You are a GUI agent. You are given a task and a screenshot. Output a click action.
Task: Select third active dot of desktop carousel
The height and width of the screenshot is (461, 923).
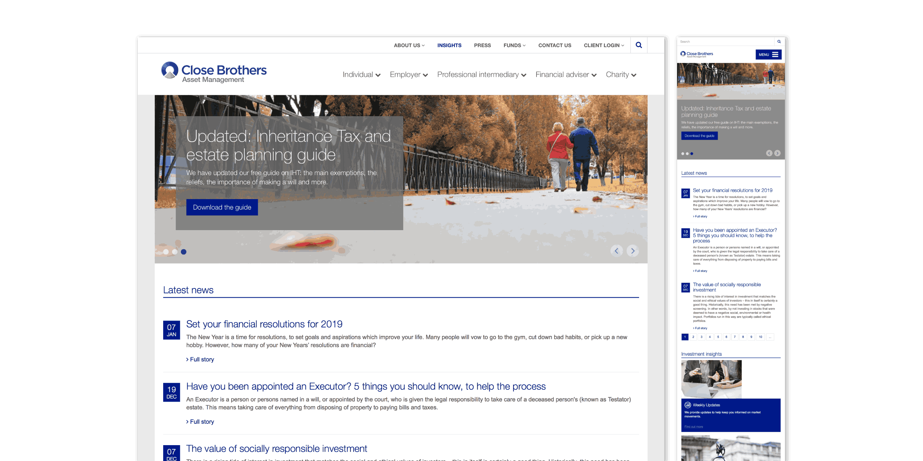(183, 252)
